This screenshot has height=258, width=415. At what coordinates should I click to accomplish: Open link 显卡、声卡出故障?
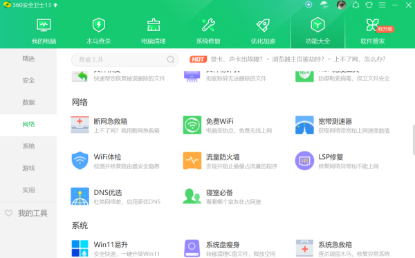tap(237, 59)
